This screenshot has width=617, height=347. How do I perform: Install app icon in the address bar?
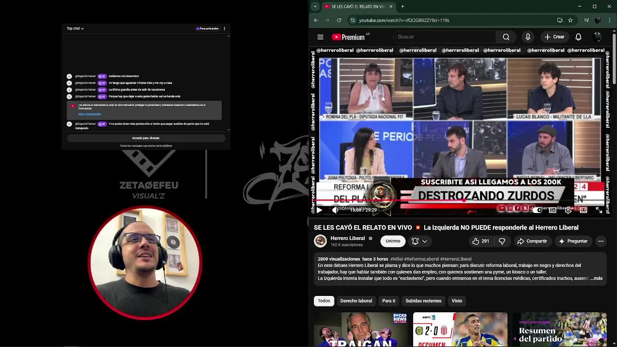(560, 20)
